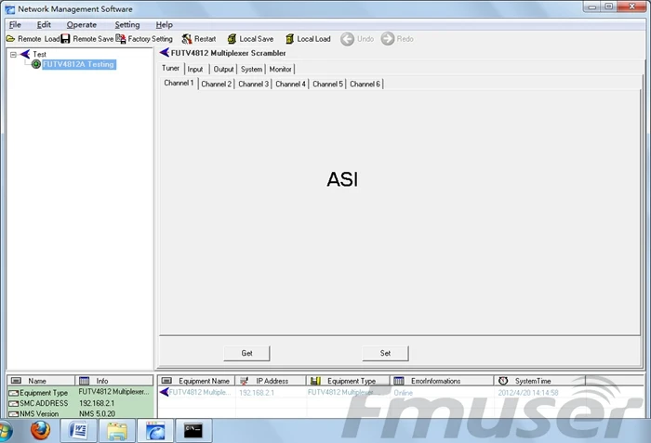Switch to the Tuner tab
Viewport: 651px width, 443px height.
click(x=170, y=68)
